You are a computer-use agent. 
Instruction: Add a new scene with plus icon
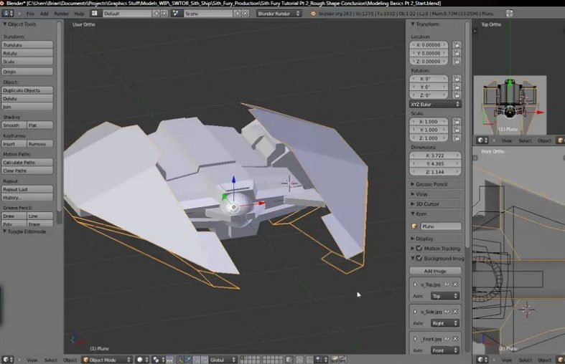238,14
